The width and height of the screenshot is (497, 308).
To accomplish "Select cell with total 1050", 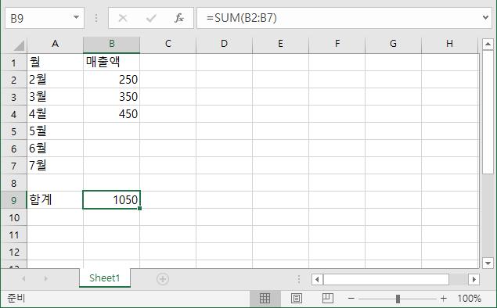I will click(112, 200).
